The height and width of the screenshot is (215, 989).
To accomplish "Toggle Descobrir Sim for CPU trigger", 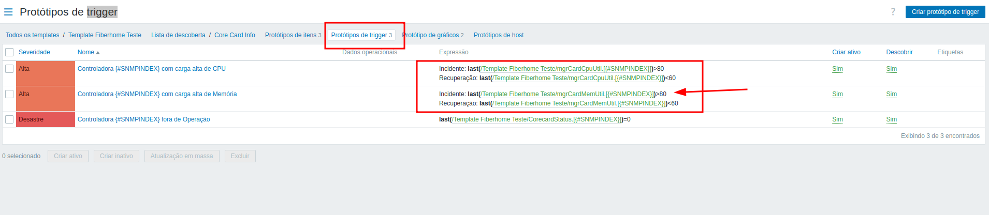I will [x=891, y=69].
